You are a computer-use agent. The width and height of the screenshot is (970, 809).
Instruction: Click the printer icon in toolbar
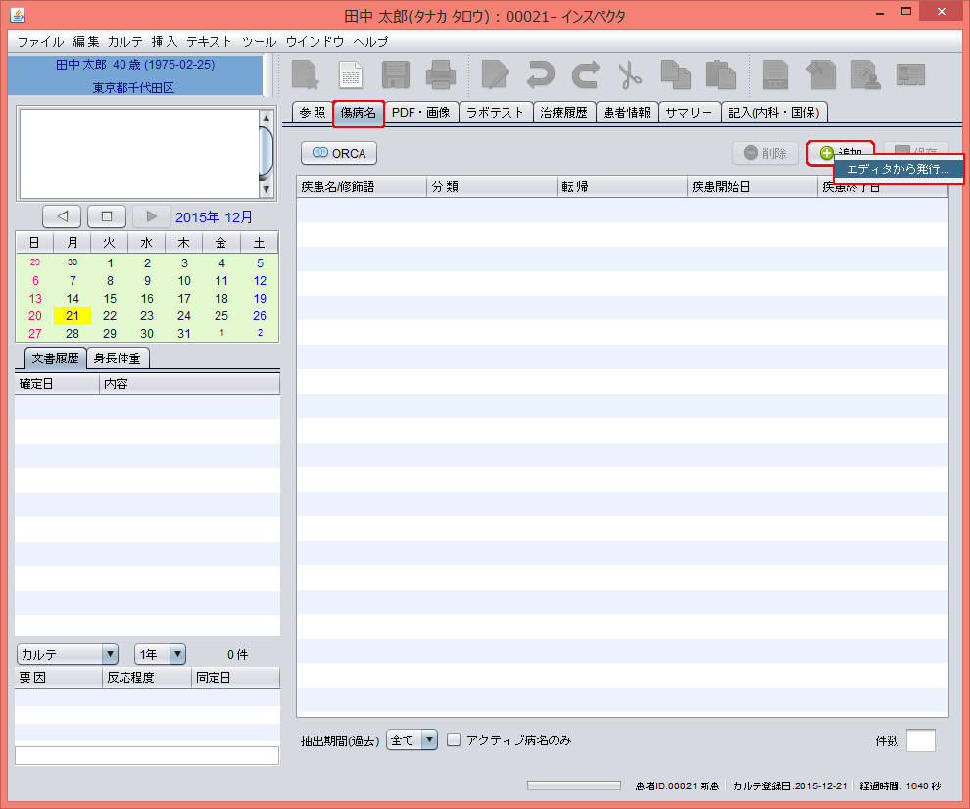[x=440, y=75]
